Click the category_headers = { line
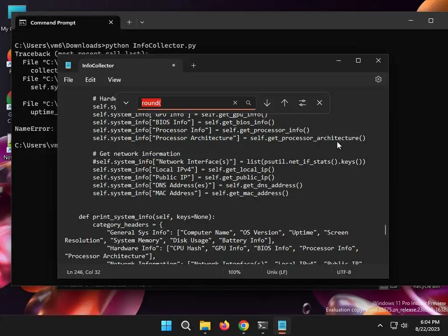 127,224
